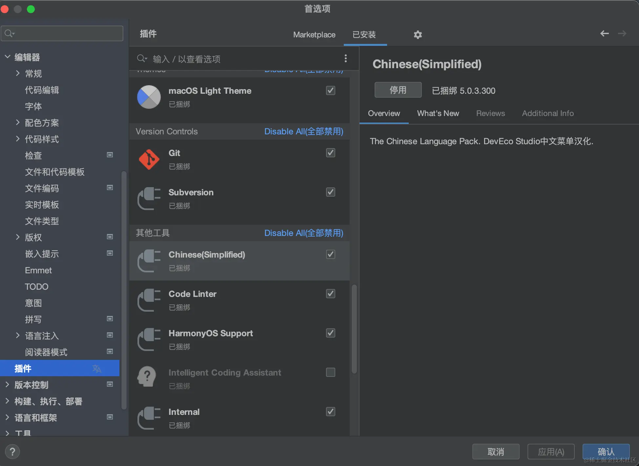639x466 pixels.
Task: Uncheck the Code Linter plugin
Action: point(330,294)
